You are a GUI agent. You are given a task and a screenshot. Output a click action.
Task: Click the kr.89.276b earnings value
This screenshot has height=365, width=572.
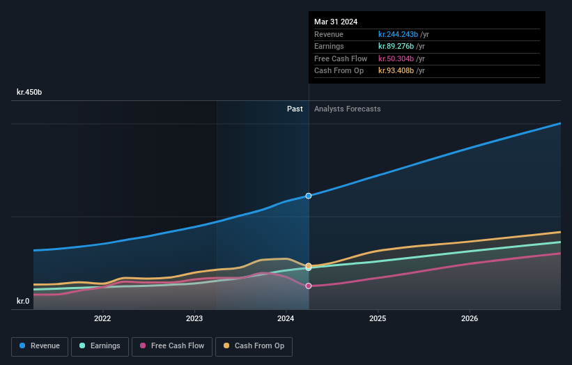click(x=396, y=46)
